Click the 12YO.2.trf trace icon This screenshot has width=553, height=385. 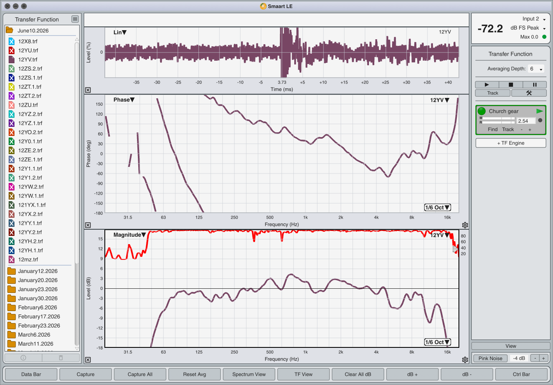click(12, 132)
